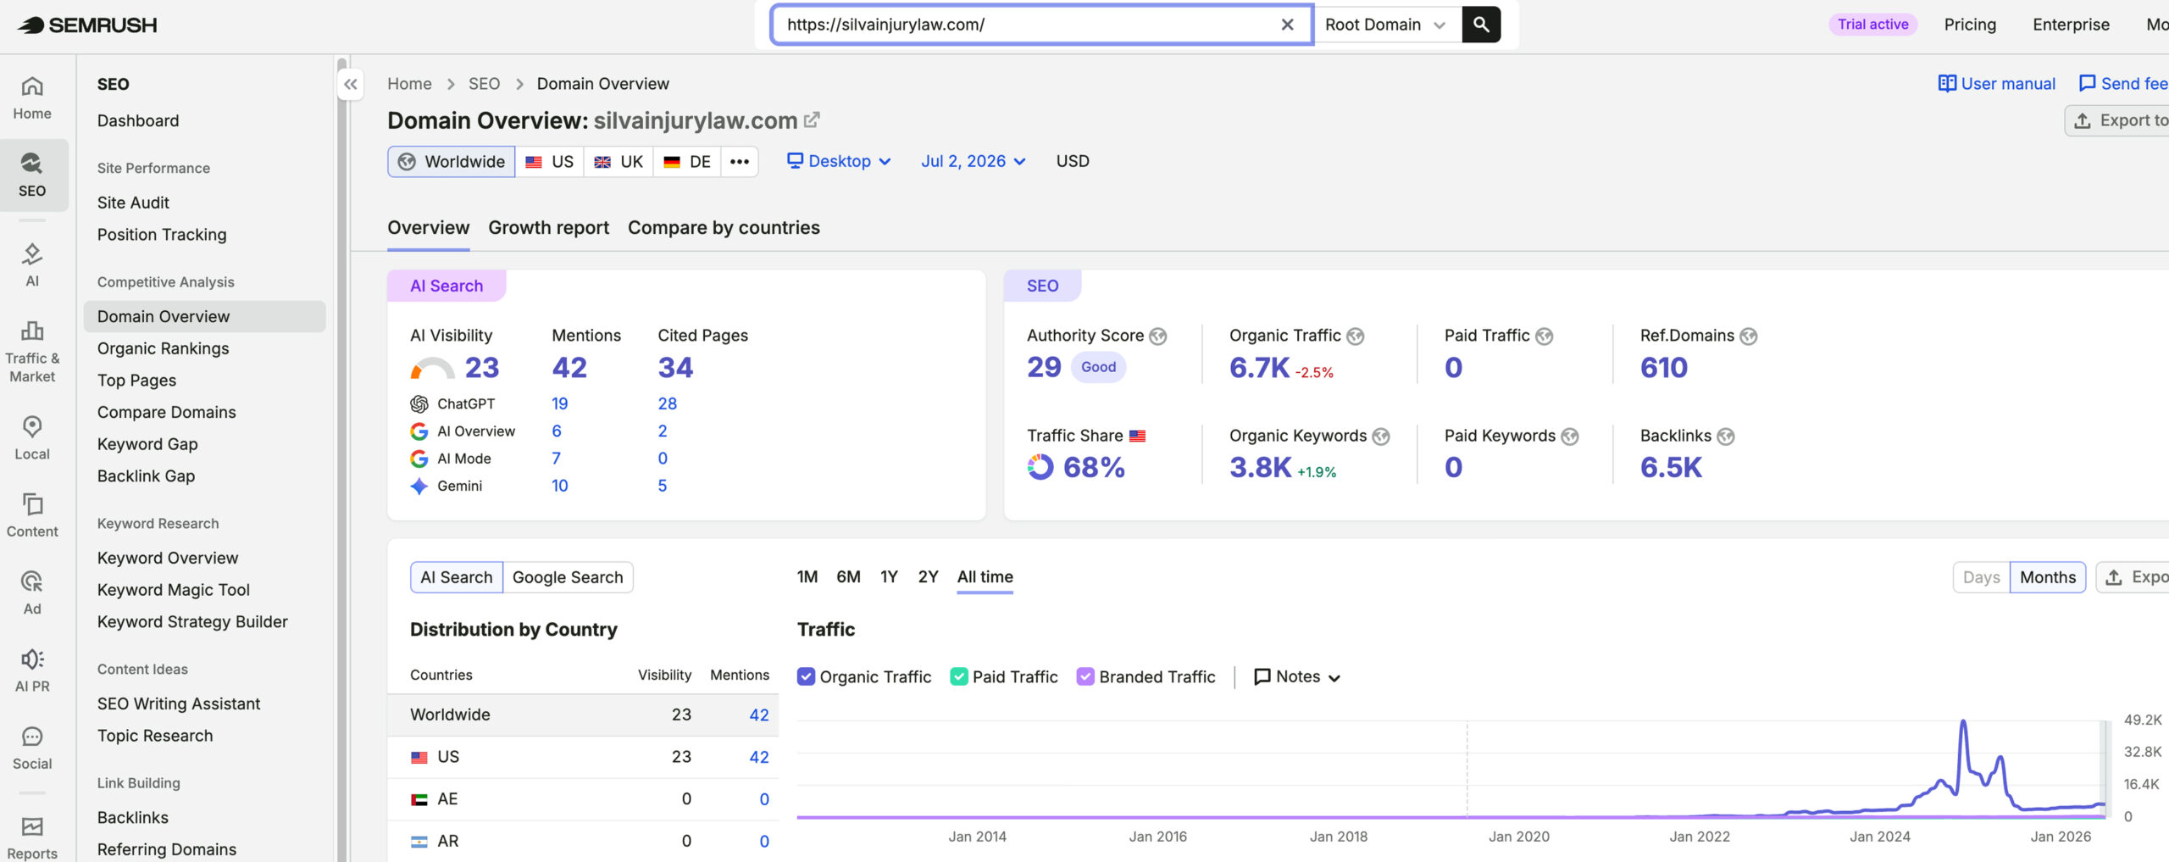Set chart granularity to Days
Image resolution: width=2169 pixels, height=862 pixels.
1981,577
